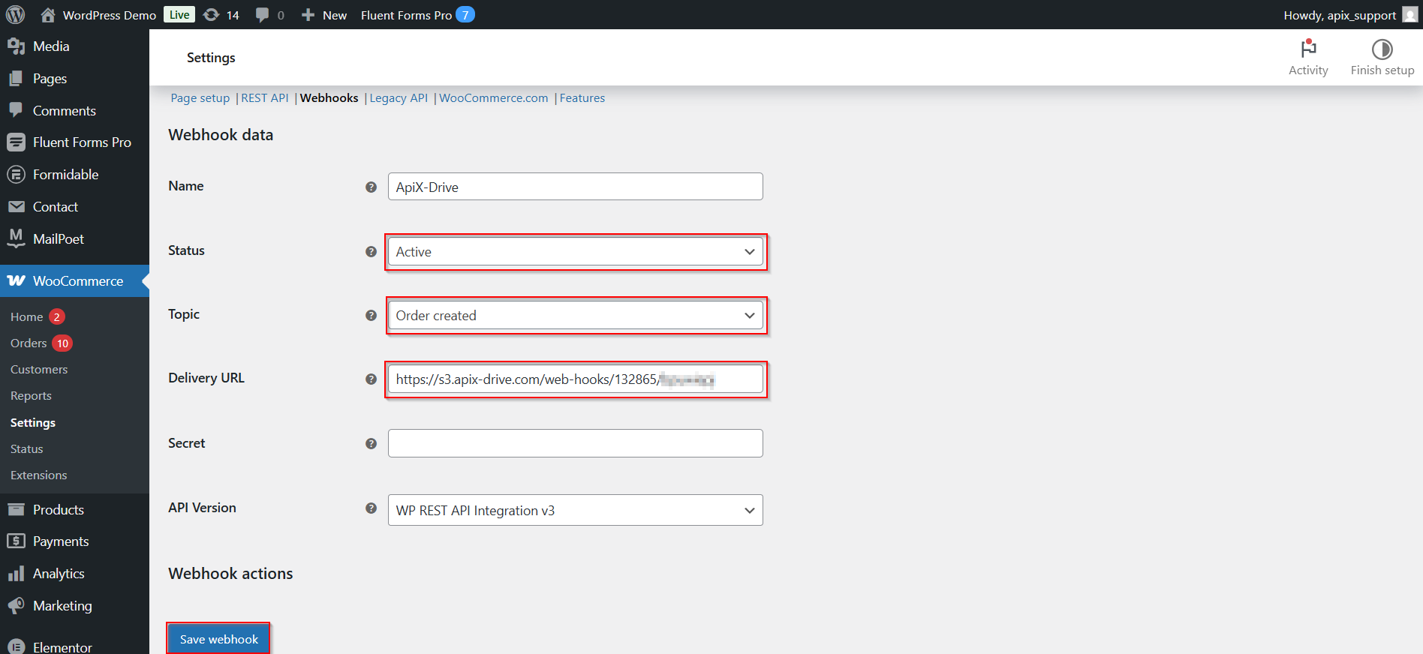Open comments bubble in admin bar

262,15
